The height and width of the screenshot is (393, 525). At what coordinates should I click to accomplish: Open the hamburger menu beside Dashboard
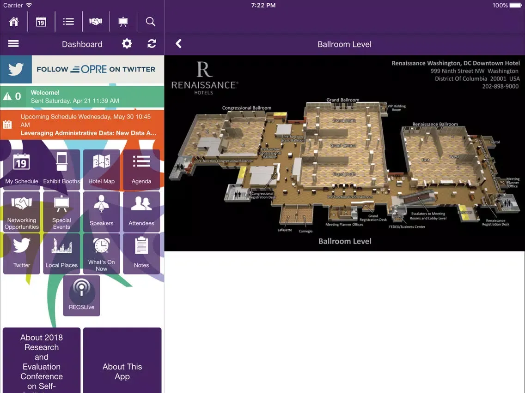pyautogui.click(x=13, y=44)
